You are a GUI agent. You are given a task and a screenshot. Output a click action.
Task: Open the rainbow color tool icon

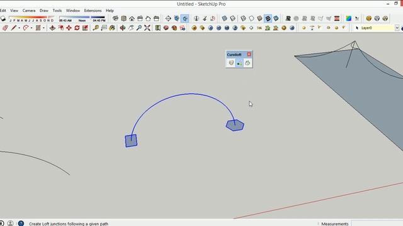click(348, 18)
